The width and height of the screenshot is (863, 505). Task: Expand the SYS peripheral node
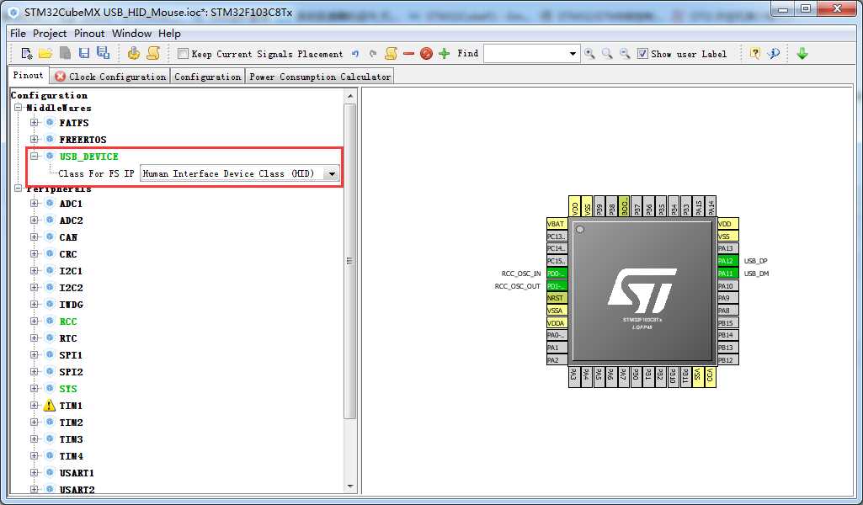pyautogui.click(x=35, y=388)
